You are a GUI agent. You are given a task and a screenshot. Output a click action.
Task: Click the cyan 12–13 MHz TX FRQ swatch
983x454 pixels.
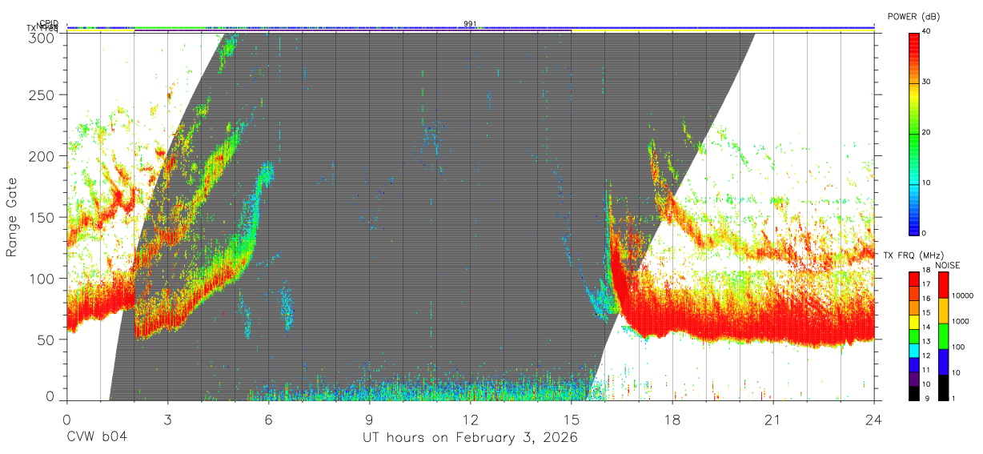(913, 351)
